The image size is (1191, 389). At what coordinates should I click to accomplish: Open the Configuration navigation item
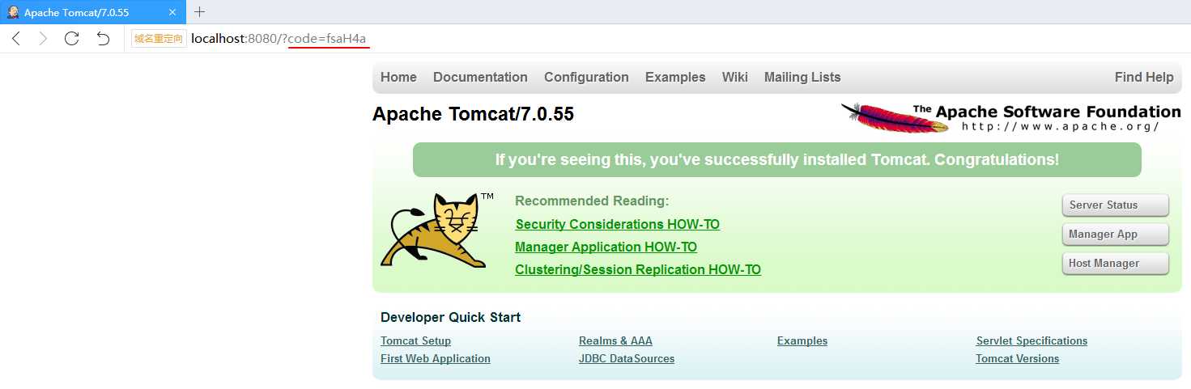coord(586,77)
